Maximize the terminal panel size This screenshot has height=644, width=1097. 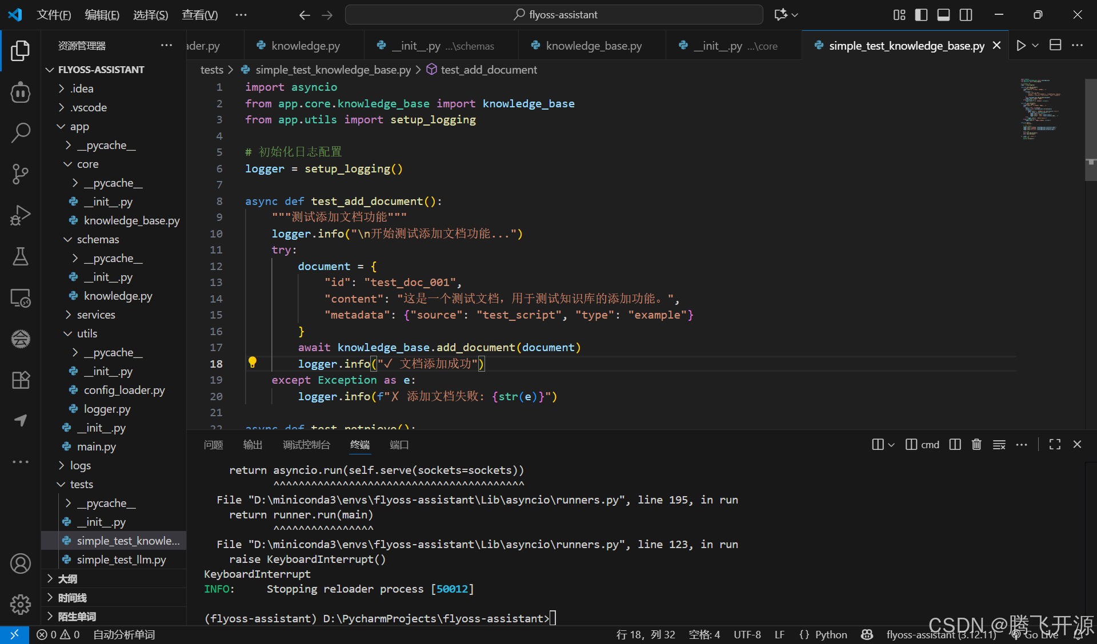tap(1055, 444)
